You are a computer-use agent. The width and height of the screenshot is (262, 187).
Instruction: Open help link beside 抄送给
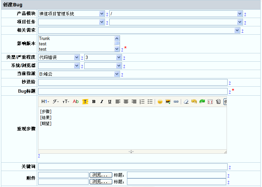coord(230,83)
